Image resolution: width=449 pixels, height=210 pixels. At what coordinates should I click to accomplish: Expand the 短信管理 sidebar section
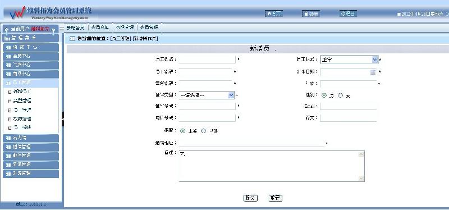(x=31, y=147)
